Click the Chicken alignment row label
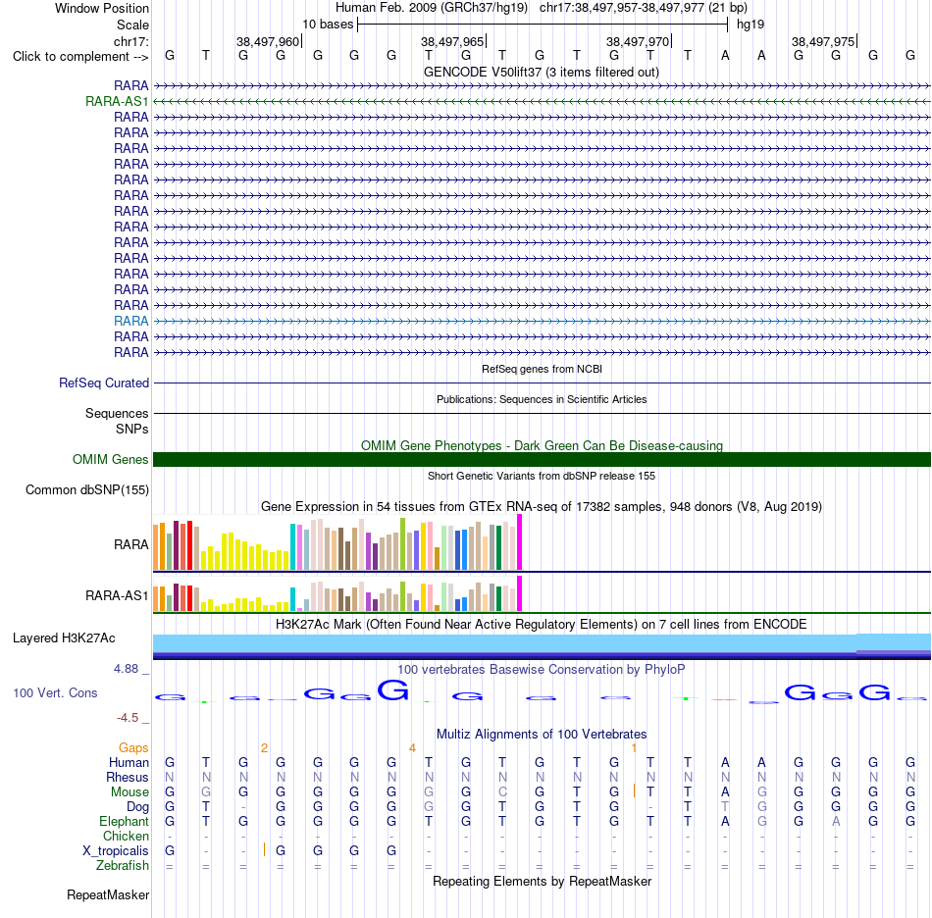 click(x=126, y=836)
